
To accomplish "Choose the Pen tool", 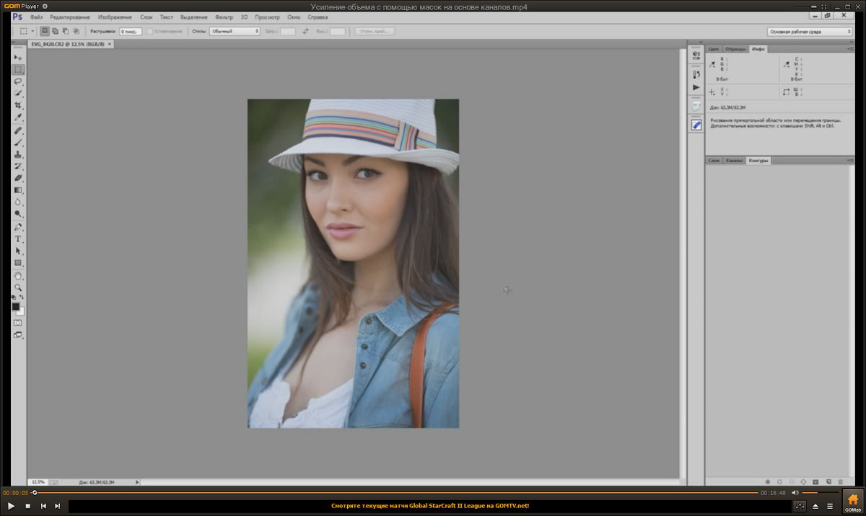I will click(x=18, y=227).
